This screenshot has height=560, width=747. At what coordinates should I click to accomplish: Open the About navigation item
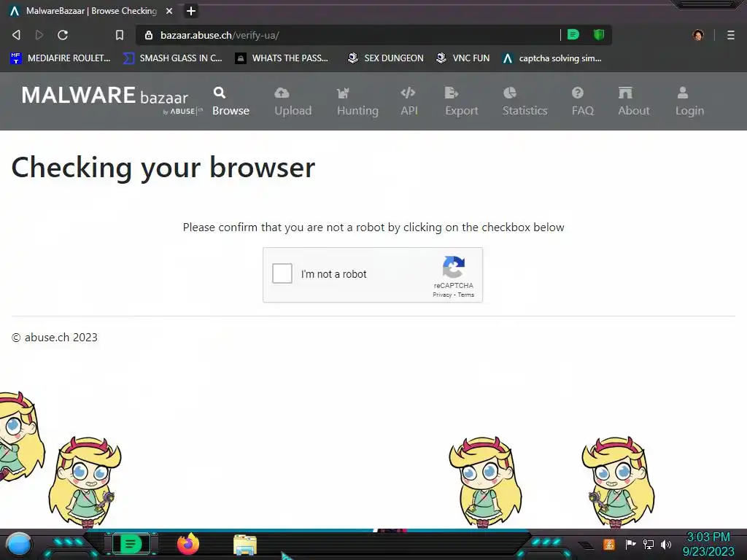[634, 101]
